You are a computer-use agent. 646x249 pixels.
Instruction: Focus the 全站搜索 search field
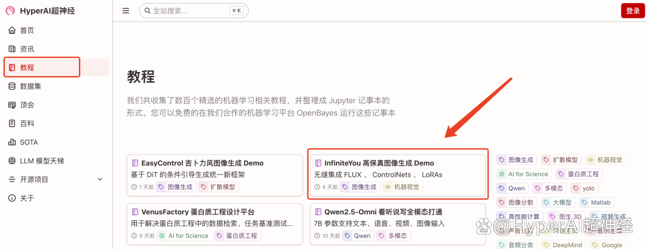point(194,11)
